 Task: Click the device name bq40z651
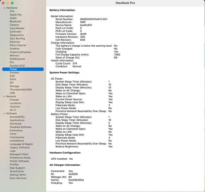[x=86, y=25]
